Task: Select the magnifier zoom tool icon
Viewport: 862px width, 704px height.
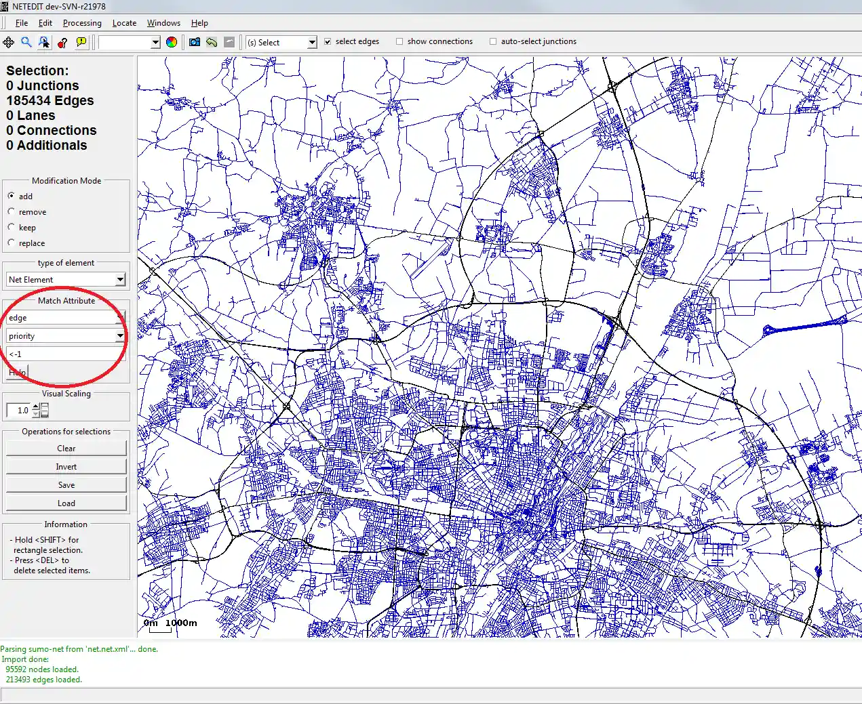Action: 26,42
